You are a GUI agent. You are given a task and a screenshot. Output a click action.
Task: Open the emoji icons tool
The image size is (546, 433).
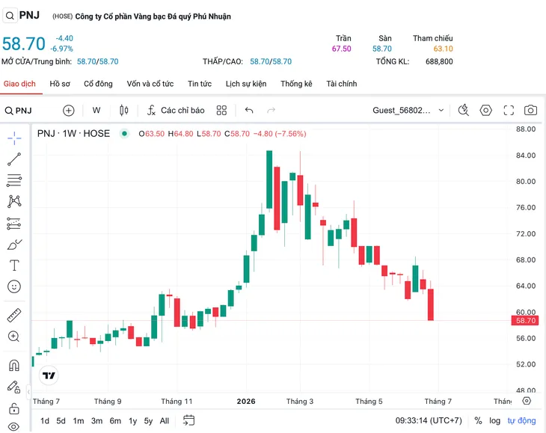pyautogui.click(x=14, y=286)
